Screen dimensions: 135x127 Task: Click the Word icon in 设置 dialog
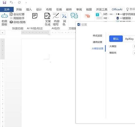79,25
